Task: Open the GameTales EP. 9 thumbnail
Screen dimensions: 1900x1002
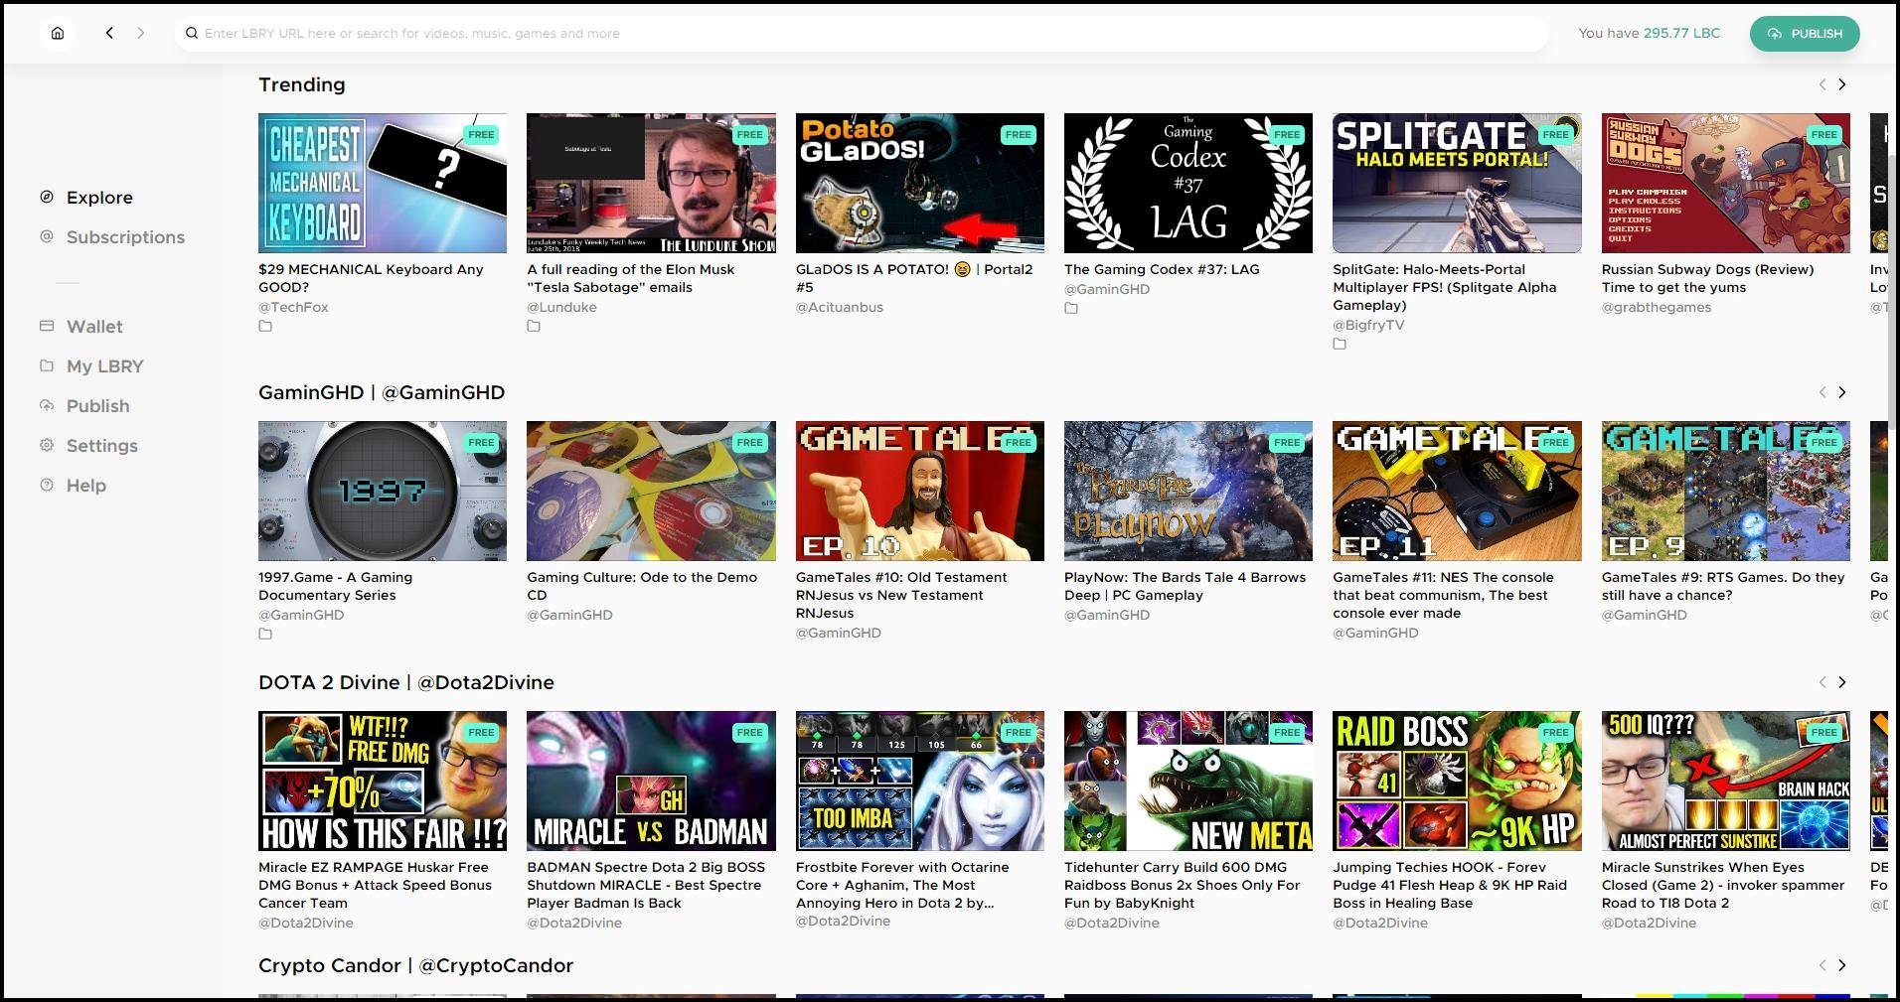Action: (x=1726, y=491)
